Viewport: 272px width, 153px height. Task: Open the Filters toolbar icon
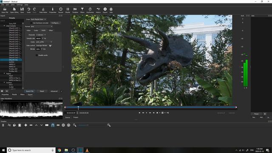(x=82, y=10)
